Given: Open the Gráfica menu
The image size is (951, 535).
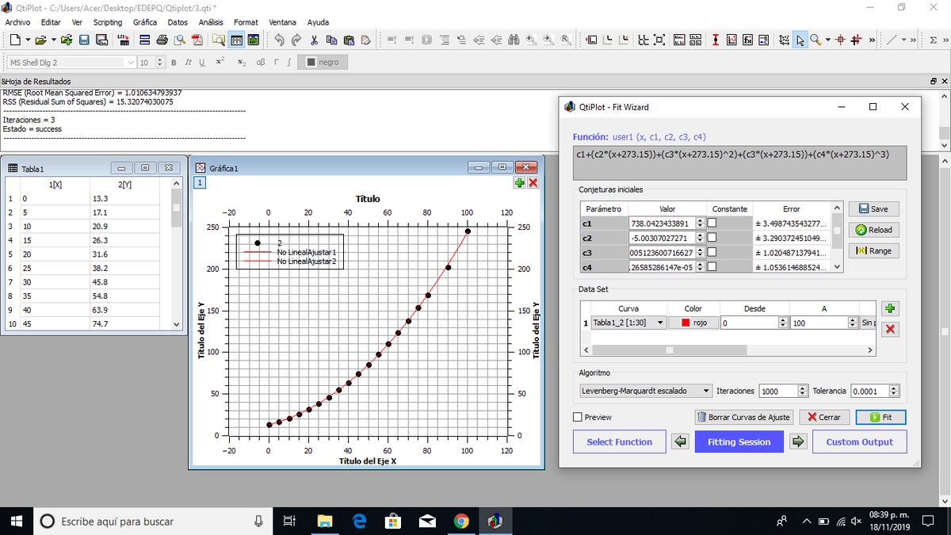Looking at the screenshot, I should coord(144,22).
